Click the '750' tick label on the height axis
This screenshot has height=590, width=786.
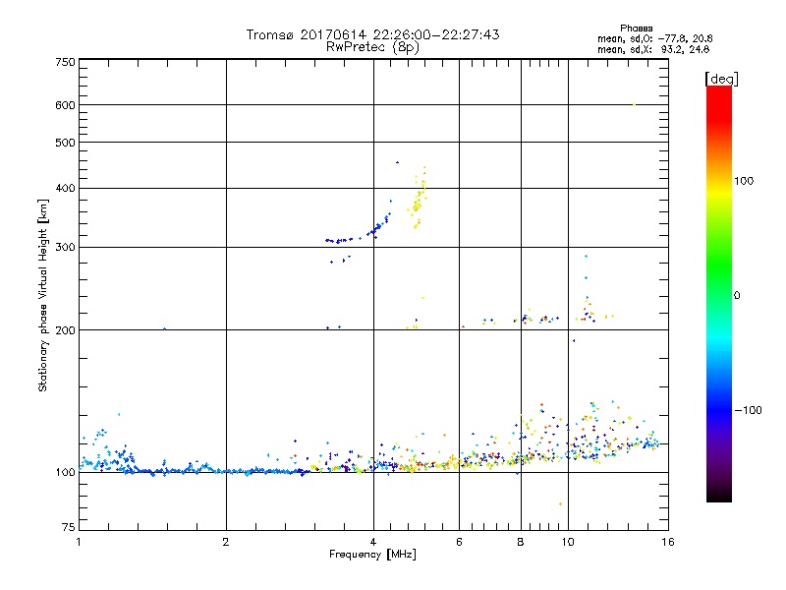pyautogui.click(x=66, y=62)
